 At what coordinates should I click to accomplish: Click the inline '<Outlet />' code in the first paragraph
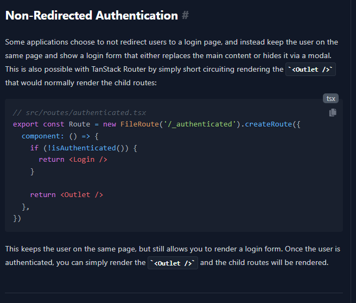click(x=310, y=70)
